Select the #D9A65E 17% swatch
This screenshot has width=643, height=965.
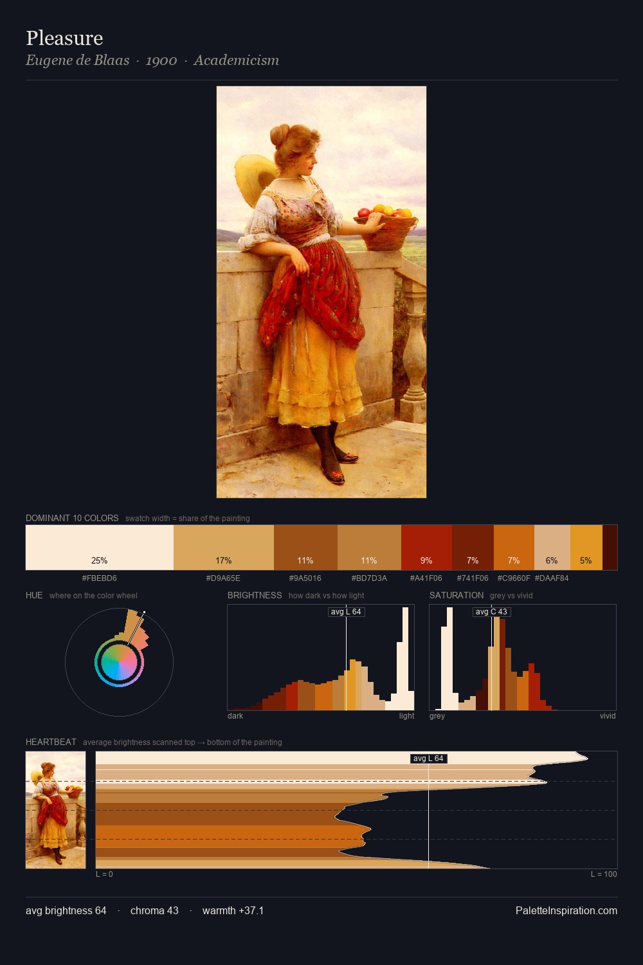[x=224, y=547]
